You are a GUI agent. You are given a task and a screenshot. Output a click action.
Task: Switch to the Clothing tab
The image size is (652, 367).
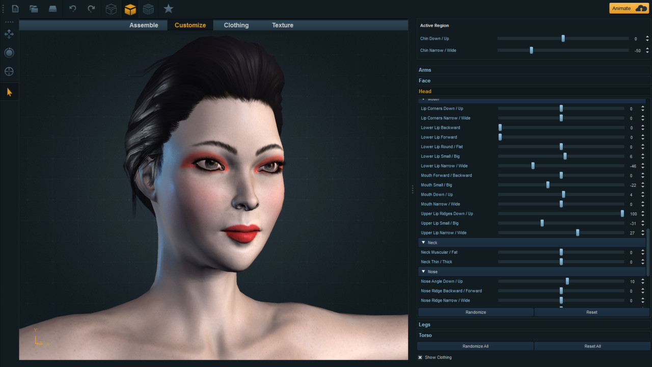coord(236,24)
